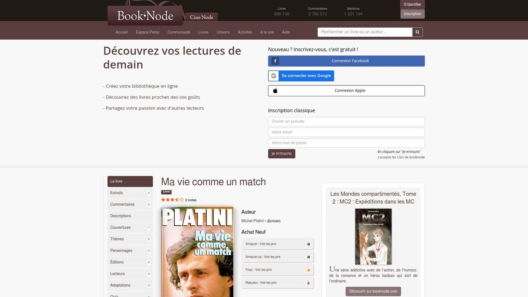528x297 pixels.
Task: Open the Univers menu
Action: pos(223,32)
